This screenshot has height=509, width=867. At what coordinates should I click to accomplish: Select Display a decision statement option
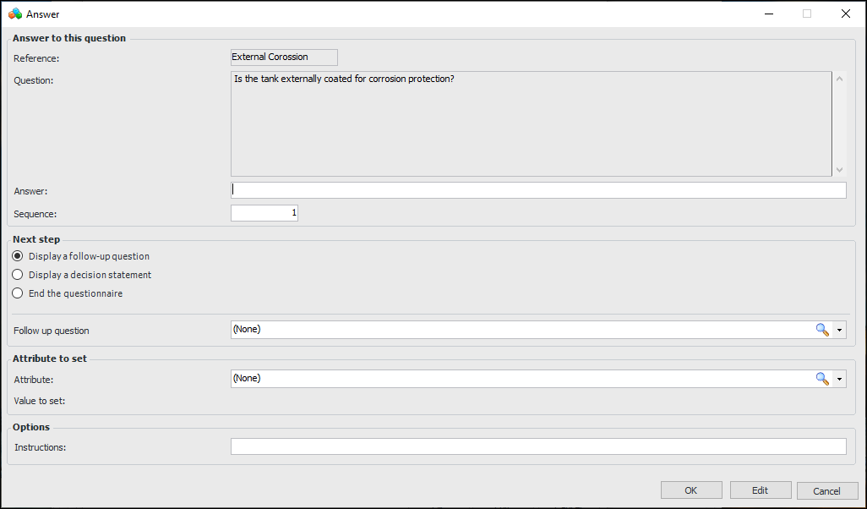(18, 275)
